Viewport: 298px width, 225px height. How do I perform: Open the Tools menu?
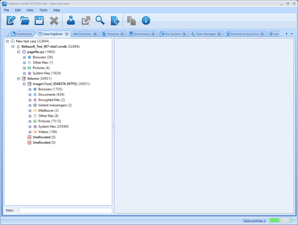pyautogui.click(x=43, y=10)
